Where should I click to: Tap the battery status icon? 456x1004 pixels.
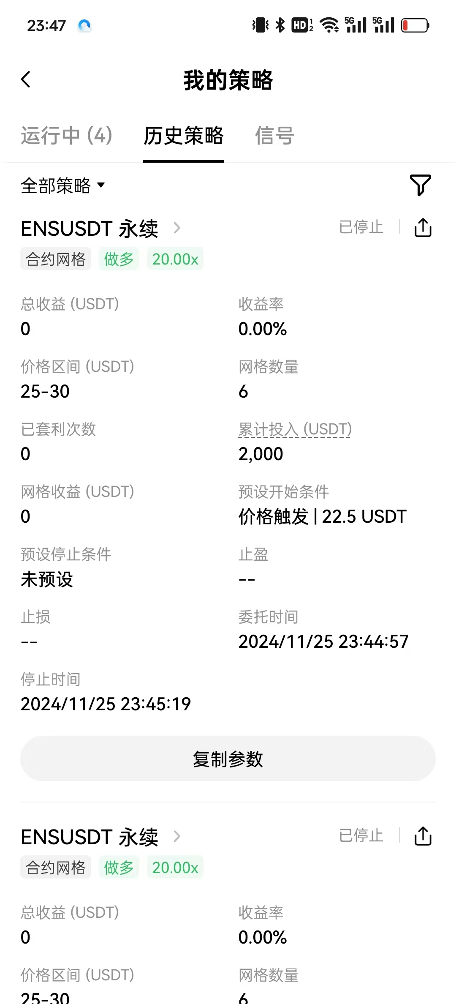click(415, 25)
